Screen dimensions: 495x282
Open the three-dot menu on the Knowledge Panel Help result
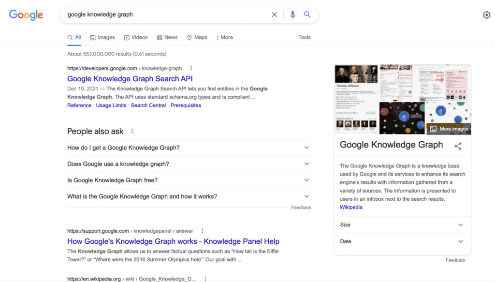(x=202, y=231)
